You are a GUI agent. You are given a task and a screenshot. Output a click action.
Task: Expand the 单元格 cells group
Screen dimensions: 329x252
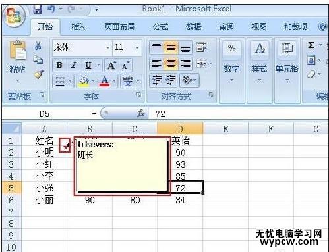[x=287, y=70]
